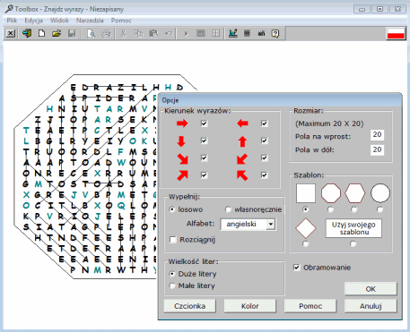
Task: Select the 'losowo' fill option
Action: [x=172, y=209]
